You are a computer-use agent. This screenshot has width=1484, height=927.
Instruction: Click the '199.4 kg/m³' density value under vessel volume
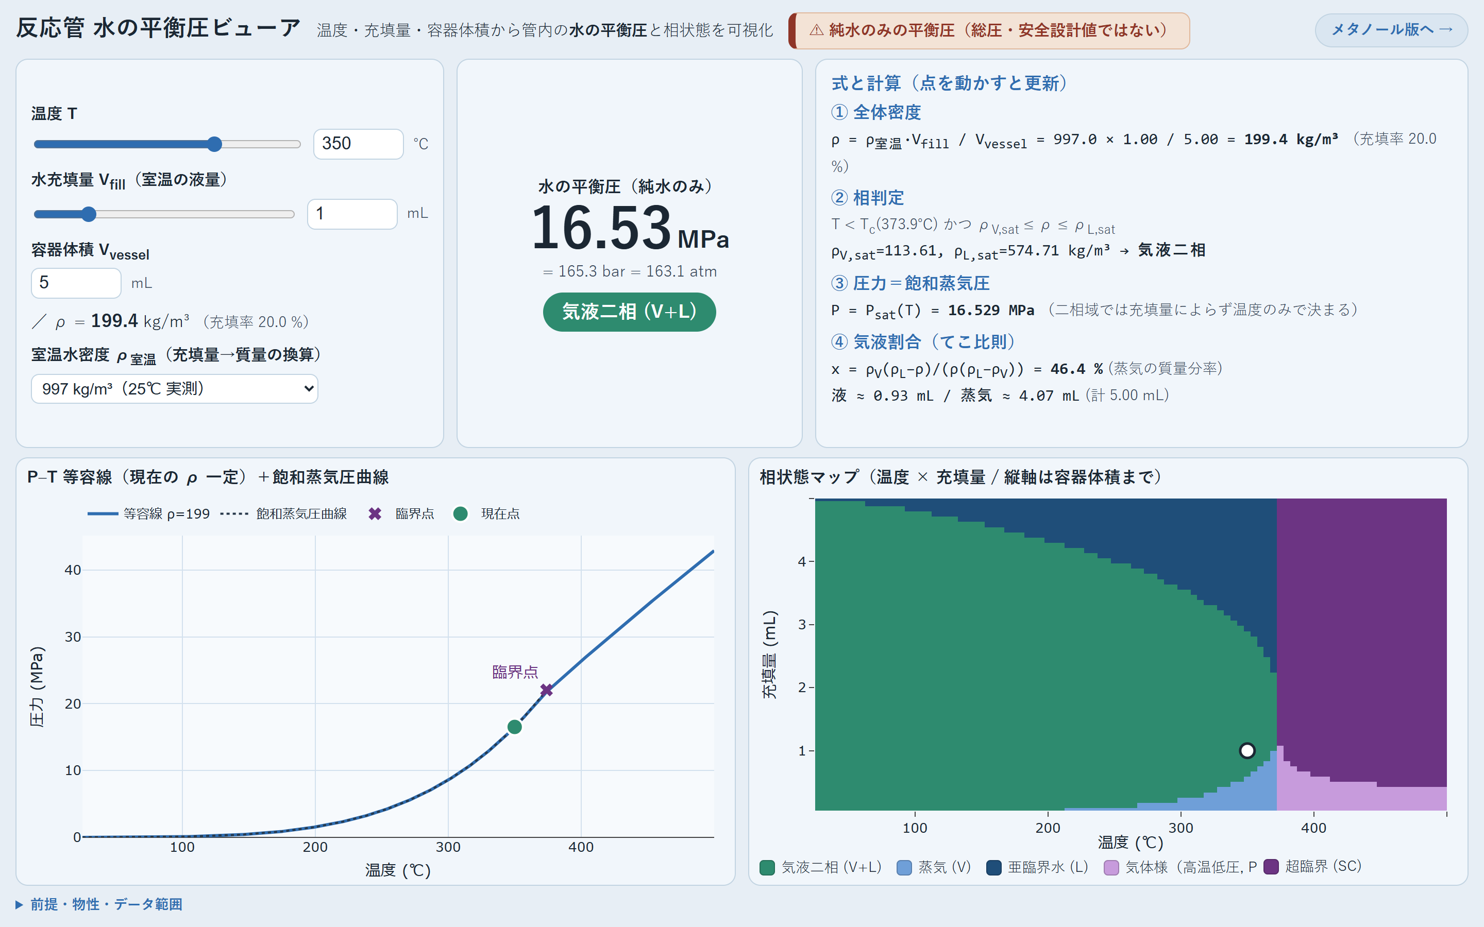(140, 321)
